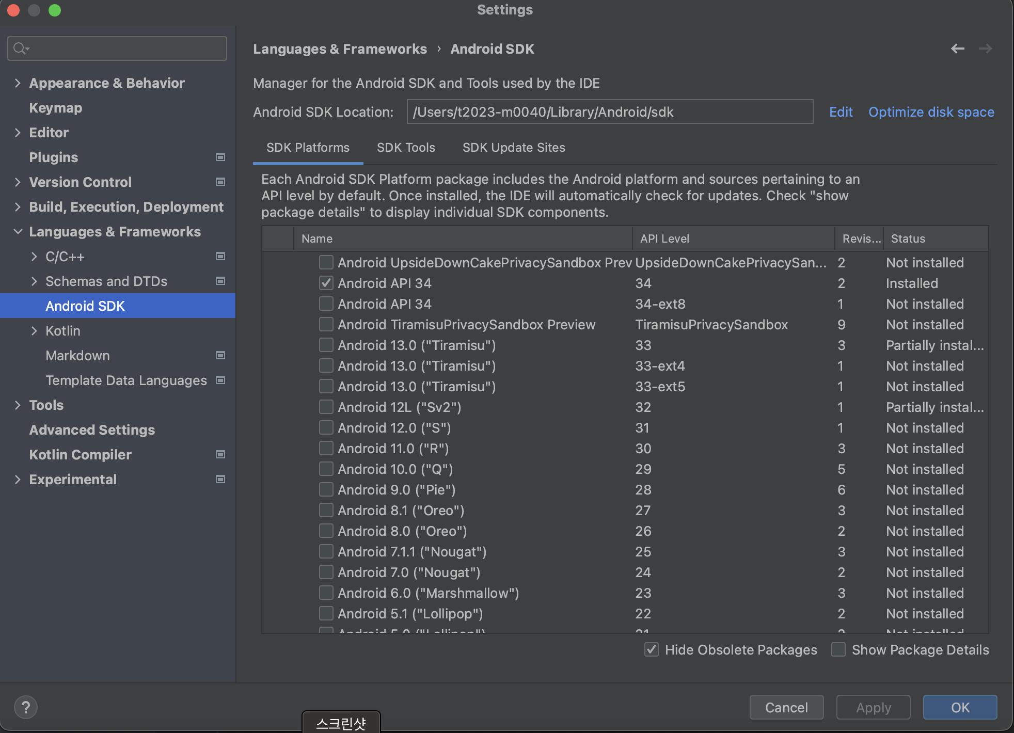
Task: Select Keymap in the settings tree
Action: 56,107
